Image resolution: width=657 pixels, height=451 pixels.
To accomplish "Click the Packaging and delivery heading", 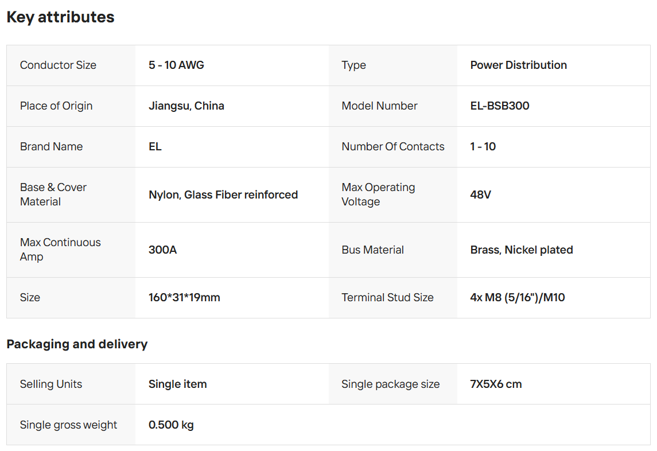I will tap(77, 344).
